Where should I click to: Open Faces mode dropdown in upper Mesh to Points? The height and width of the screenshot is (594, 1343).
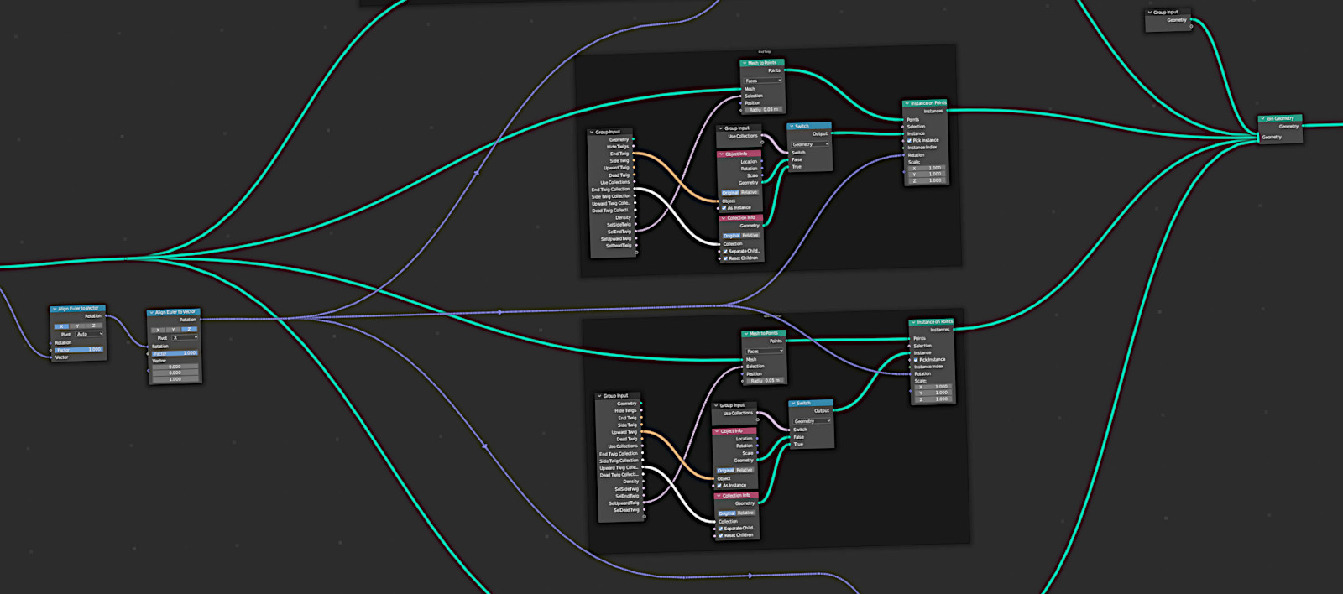coord(763,81)
